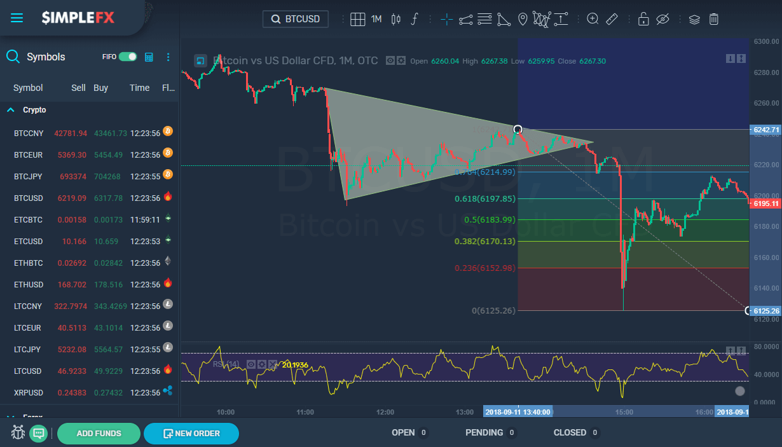Click the BTCUSD flame flag icon
Image resolution: width=782 pixels, height=447 pixels.
coord(168,196)
